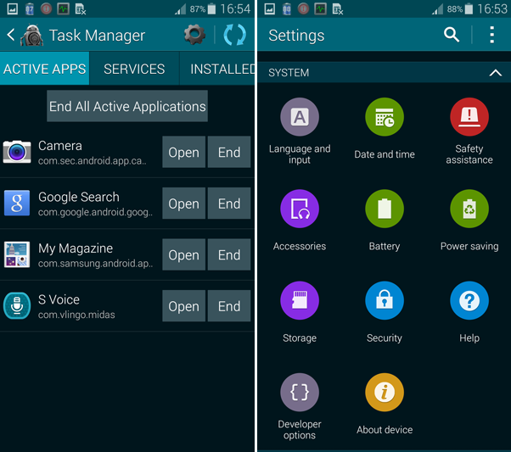This screenshot has height=452, width=511.
Task: Tap the Task Manager robot app icon
Action: (32, 35)
